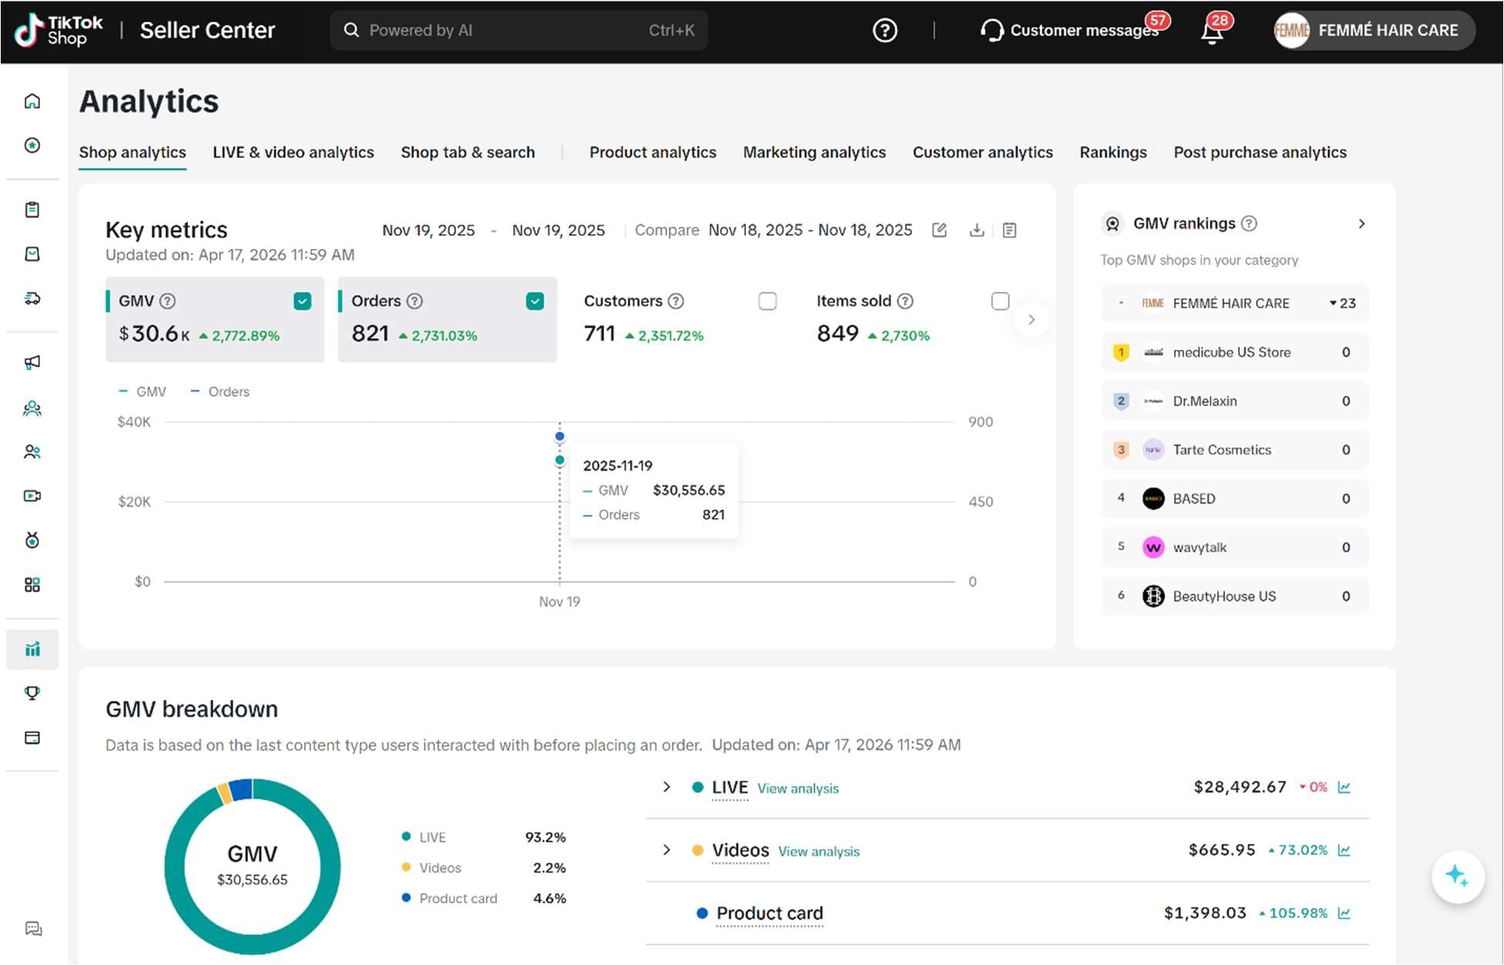Launch the AI sparkle assistant button

click(x=1457, y=876)
